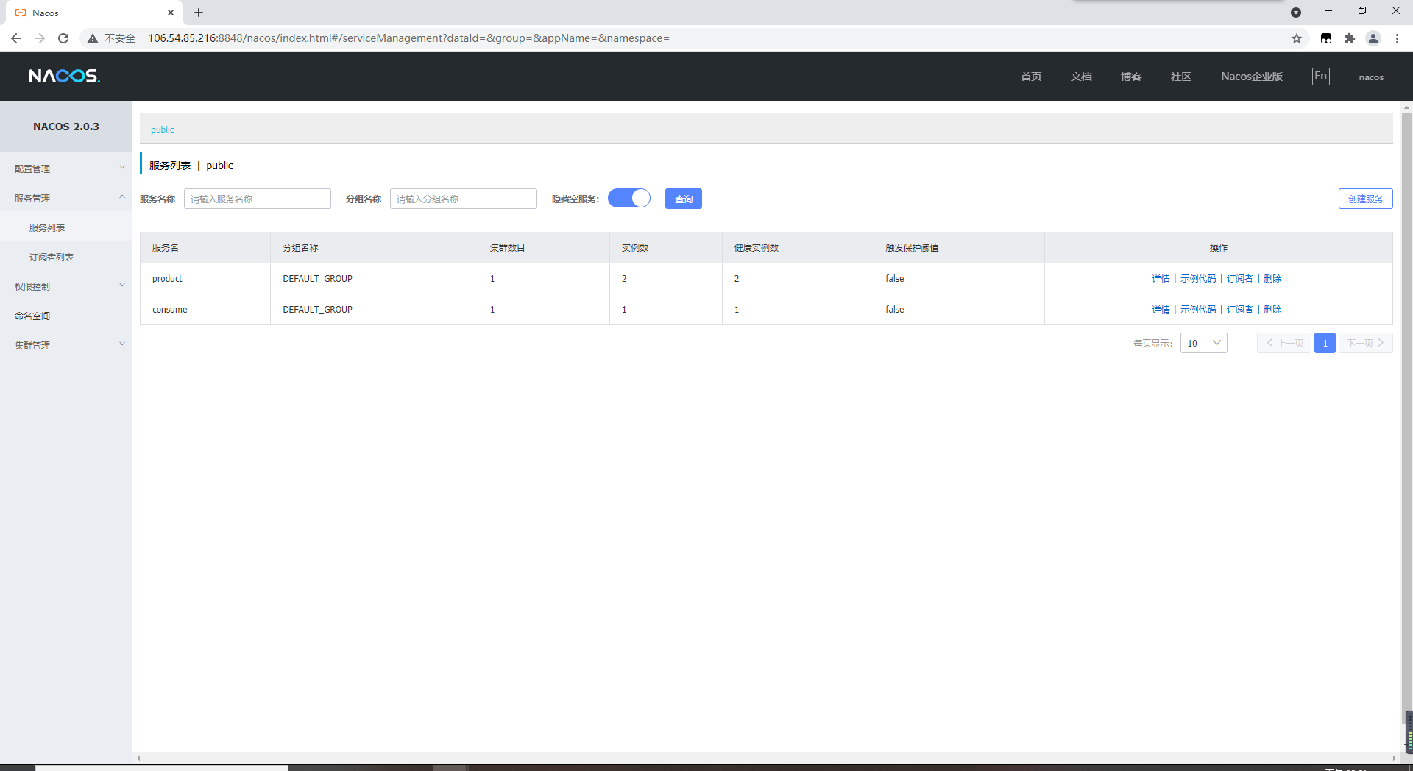
Task: Click the 下一页 next page button
Action: coord(1366,343)
